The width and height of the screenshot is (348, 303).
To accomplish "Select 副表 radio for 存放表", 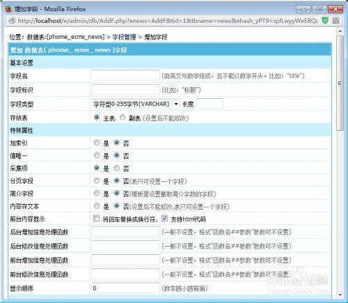I will (x=122, y=118).
